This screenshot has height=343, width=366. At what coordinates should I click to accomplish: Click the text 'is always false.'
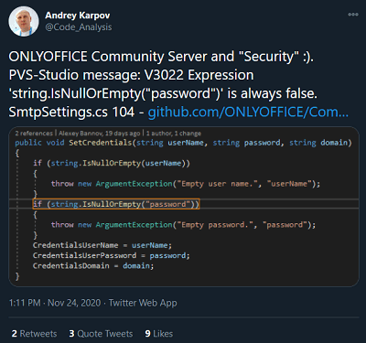click(x=273, y=93)
